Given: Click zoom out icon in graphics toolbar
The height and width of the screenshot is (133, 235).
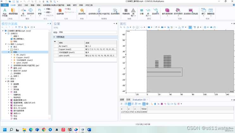Looking at the screenshot, I should click(x=124, y=27).
